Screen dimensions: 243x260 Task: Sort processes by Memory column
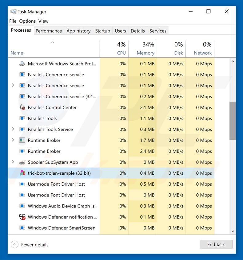[x=143, y=49]
